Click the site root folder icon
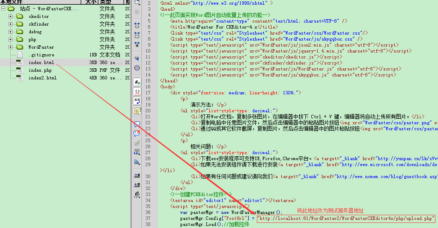 [x=11, y=9]
